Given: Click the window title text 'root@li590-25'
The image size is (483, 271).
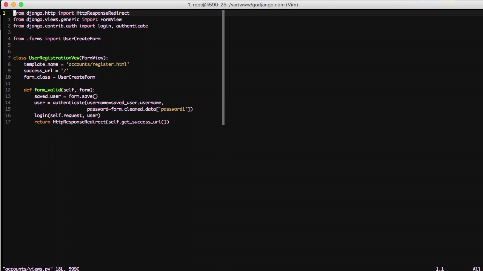Looking at the screenshot, I should [x=210, y=5].
